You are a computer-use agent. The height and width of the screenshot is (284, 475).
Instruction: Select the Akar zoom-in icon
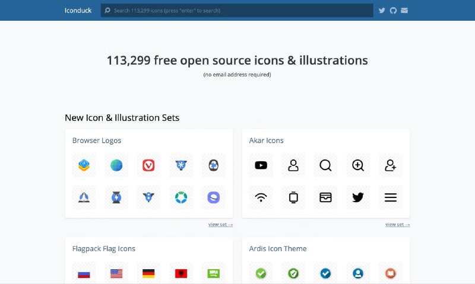tap(358, 165)
